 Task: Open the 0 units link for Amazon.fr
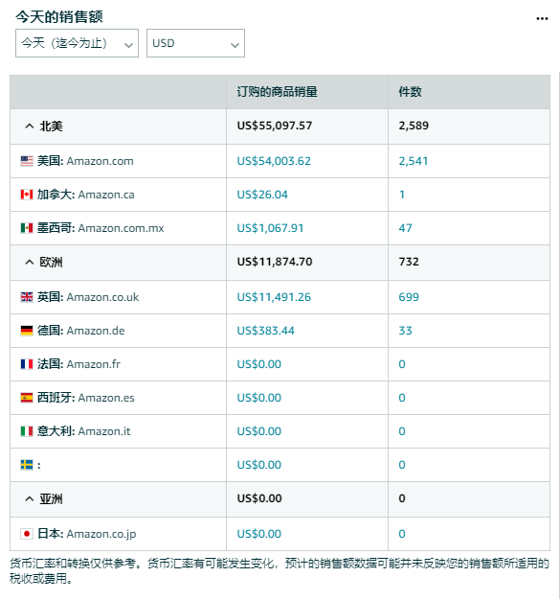tap(402, 364)
